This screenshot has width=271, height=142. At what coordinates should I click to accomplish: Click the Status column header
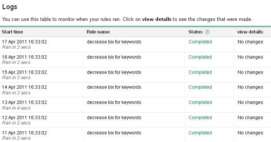click(195, 32)
